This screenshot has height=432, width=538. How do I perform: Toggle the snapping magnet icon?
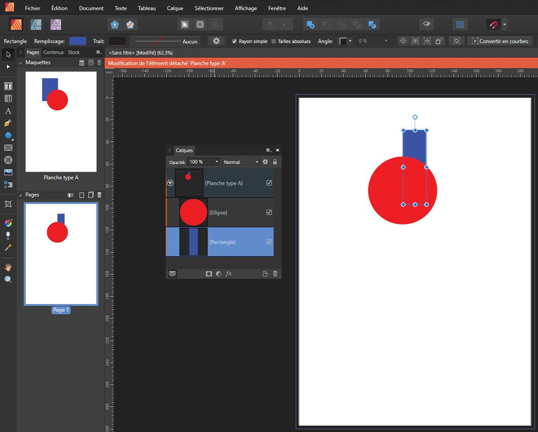coord(494,24)
